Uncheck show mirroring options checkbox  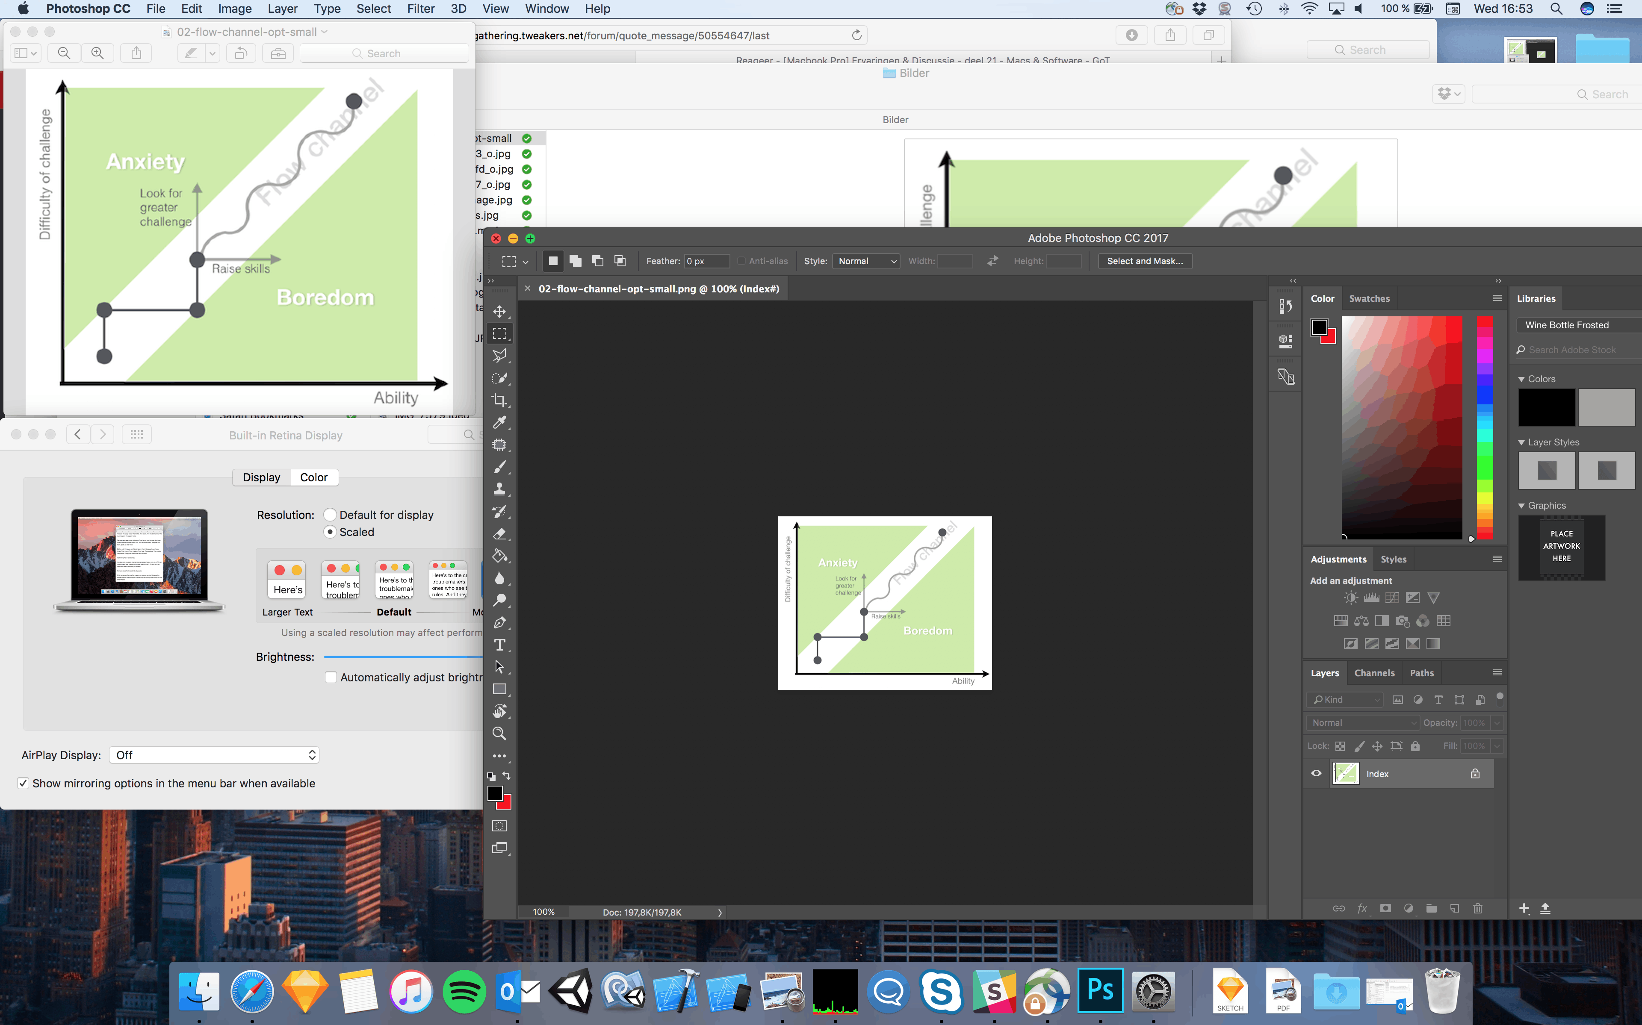[24, 783]
